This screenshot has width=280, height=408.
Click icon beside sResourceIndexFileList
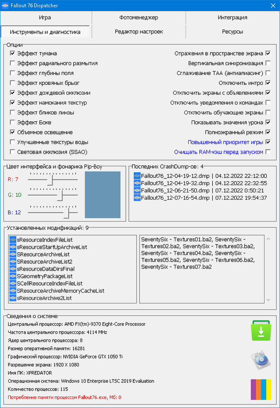[x=13, y=240]
